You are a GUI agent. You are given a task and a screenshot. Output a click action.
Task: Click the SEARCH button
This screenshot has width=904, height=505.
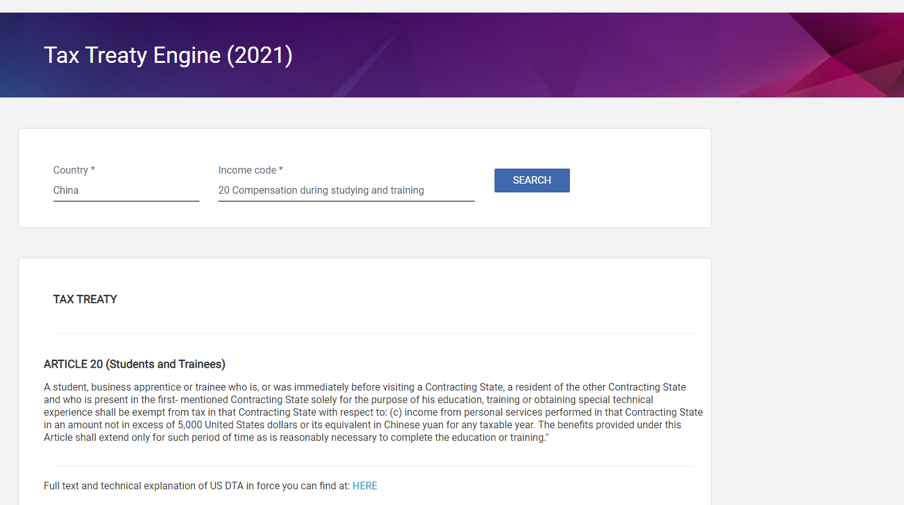click(x=532, y=180)
